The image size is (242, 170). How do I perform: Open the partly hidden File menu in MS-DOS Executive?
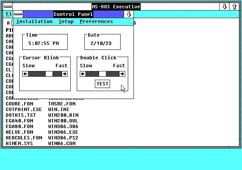(9, 14)
